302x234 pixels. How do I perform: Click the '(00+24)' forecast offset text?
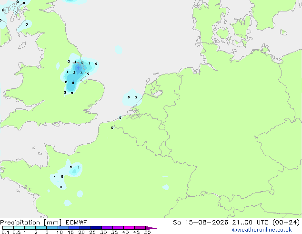(x=286, y=223)
